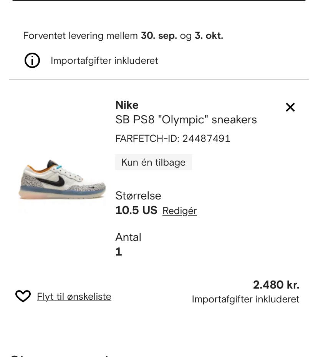The height and width of the screenshot is (357, 318).
Task: Click Importafgifter inkluderet below the price
Action: tap(245, 299)
